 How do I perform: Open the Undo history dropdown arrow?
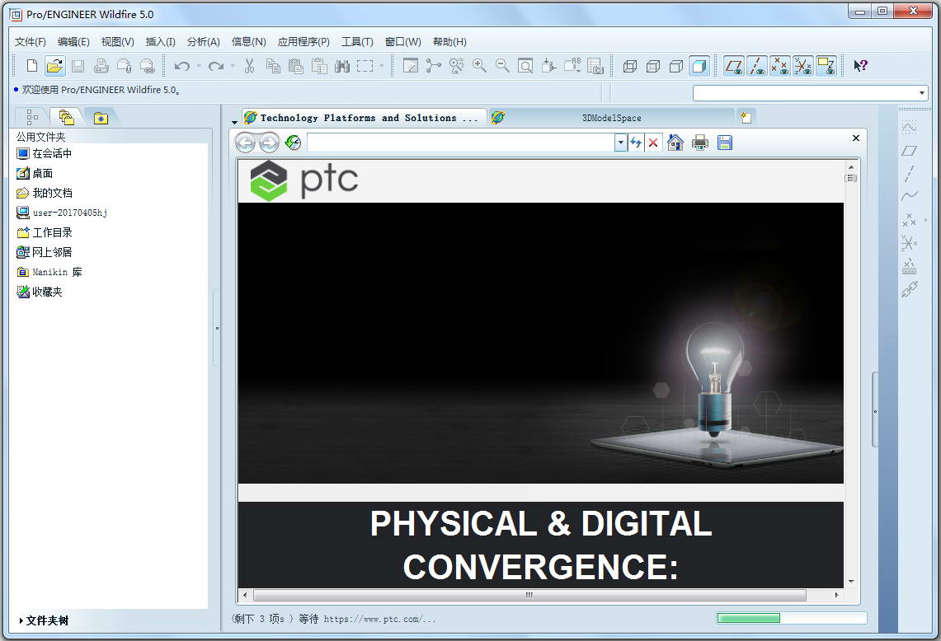pos(199,66)
